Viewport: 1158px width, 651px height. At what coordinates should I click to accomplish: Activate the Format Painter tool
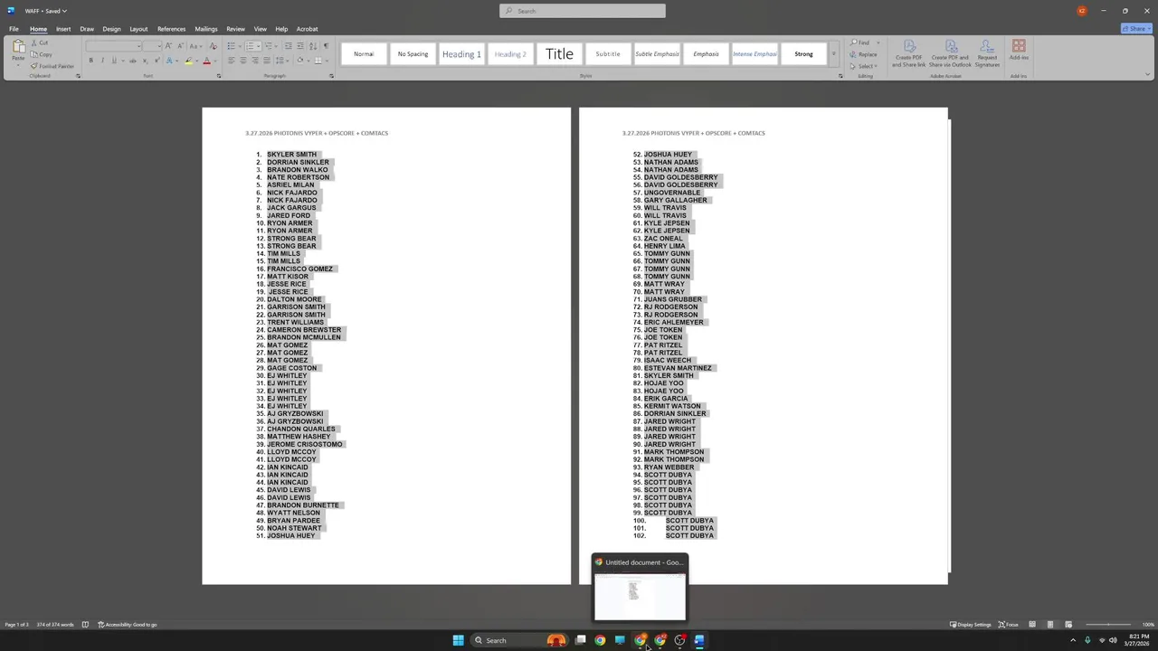(x=52, y=66)
